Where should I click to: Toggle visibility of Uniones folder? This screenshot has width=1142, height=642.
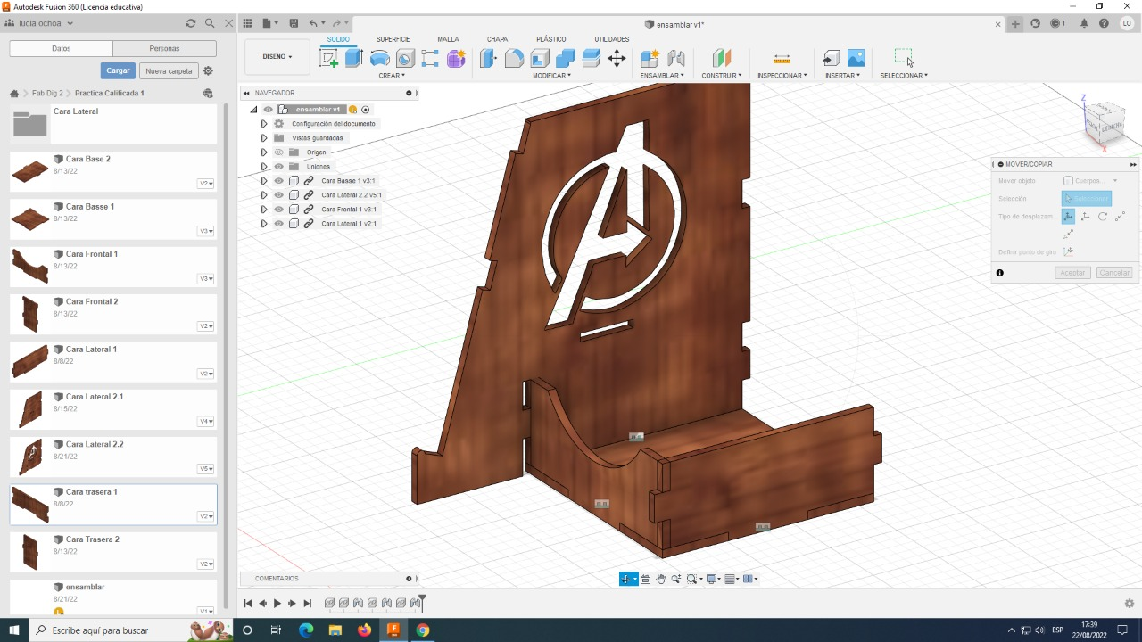coord(279,167)
